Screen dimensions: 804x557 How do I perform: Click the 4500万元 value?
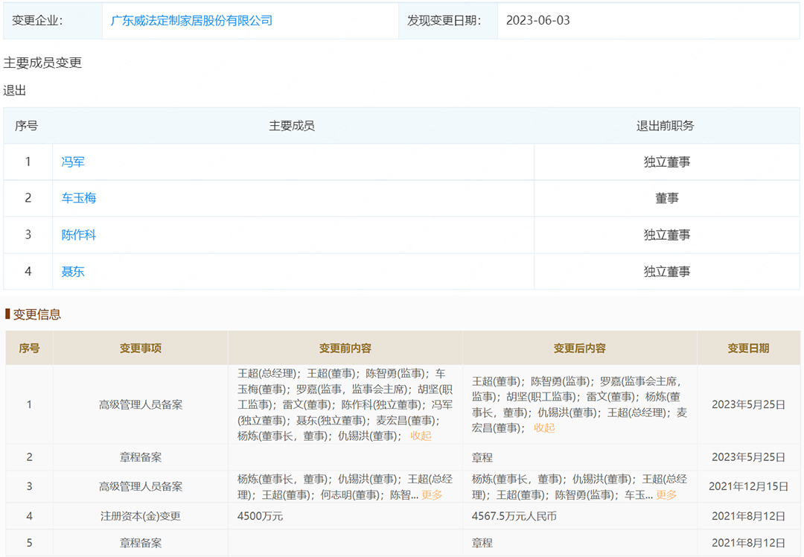[x=260, y=516]
